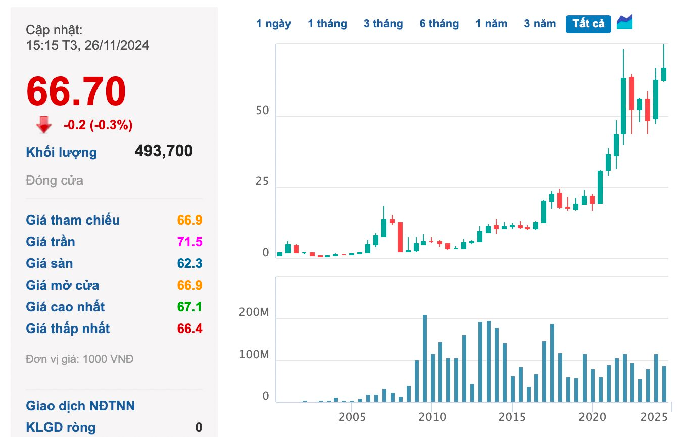Click the 'Giá mở cửa' label

pyautogui.click(x=63, y=285)
